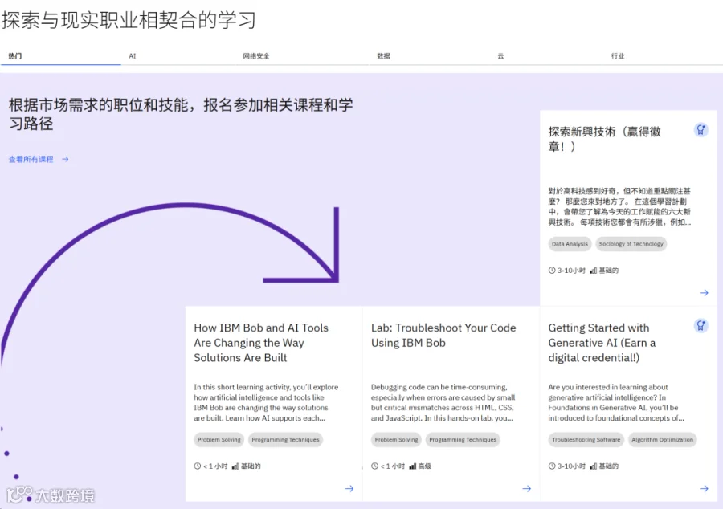
Task: Open Lab: Troubleshoot Your Code title
Action: point(443,336)
